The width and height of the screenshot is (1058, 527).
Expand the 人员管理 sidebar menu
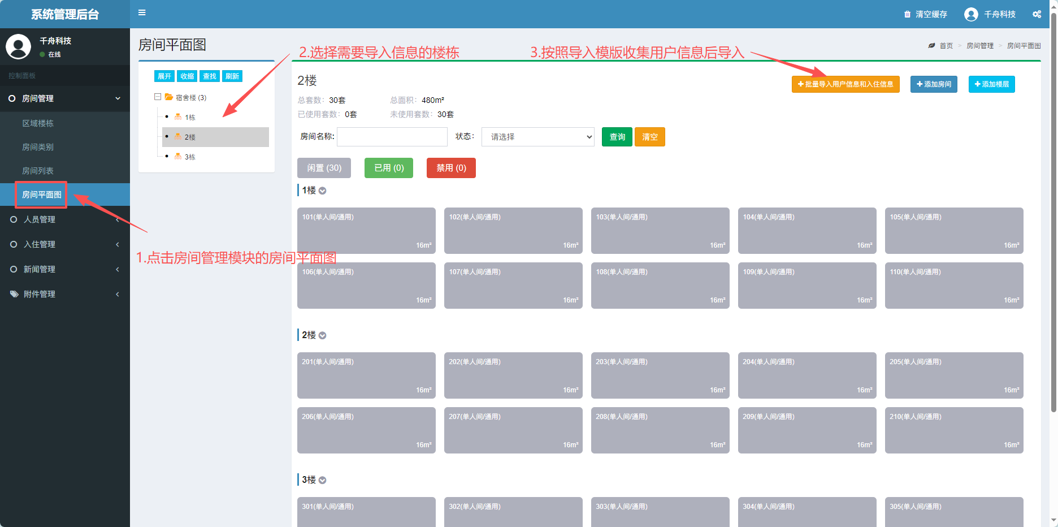pos(40,219)
